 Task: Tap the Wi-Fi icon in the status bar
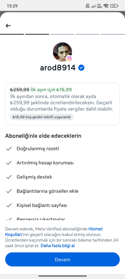tap(106, 6)
